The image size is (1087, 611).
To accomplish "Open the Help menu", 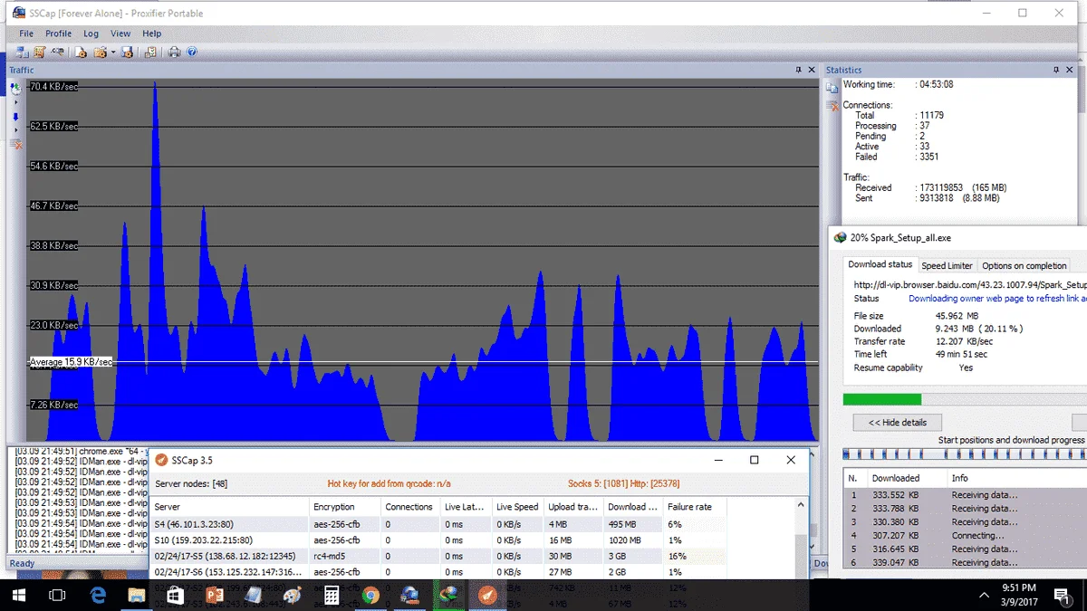I will pos(151,33).
